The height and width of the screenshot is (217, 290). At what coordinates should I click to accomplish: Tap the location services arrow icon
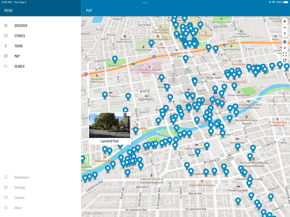tap(270, 2)
